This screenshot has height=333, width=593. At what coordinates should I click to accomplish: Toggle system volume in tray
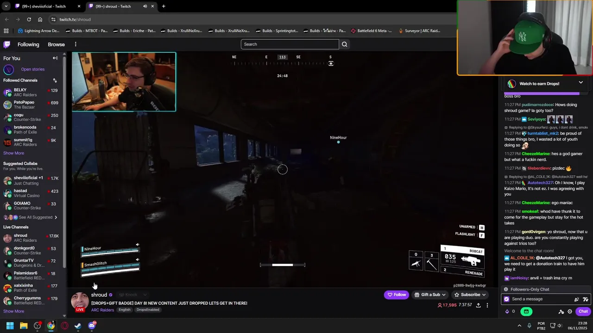[x=559, y=326]
